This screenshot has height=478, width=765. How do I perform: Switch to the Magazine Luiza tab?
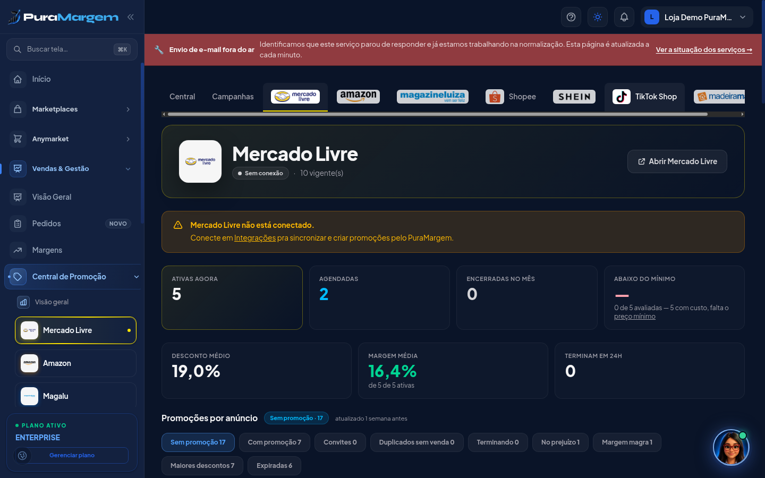click(x=432, y=97)
